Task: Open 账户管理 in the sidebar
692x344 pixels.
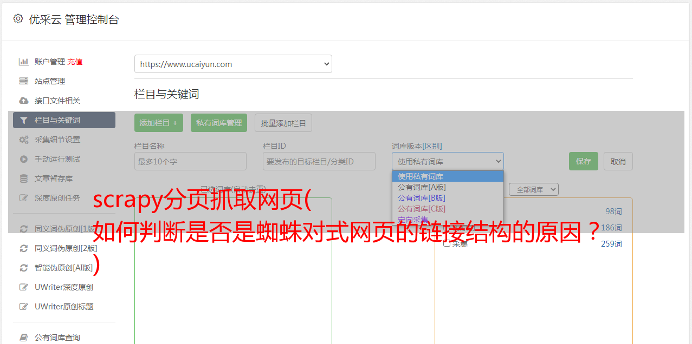Action: coord(49,62)
